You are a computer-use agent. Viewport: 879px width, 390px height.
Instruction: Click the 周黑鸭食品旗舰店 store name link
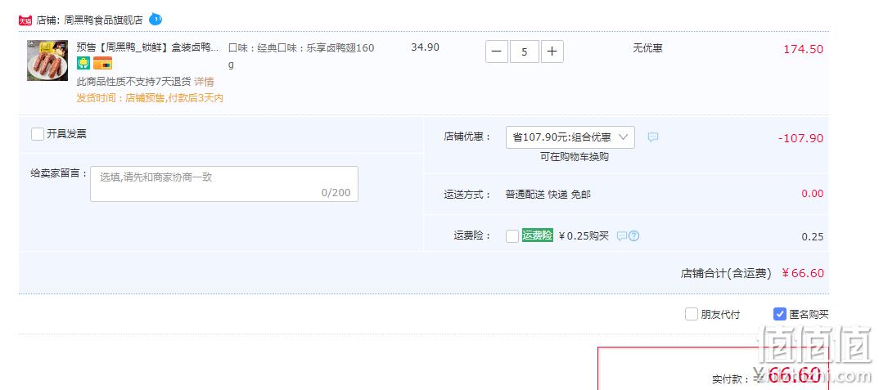103,20
